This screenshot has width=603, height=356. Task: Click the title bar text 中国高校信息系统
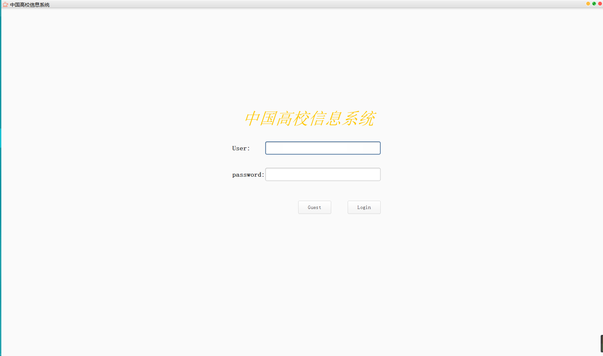[x=29, y=5]
